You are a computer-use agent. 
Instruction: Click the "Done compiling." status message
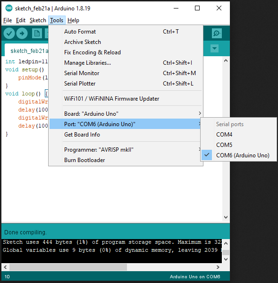tap(25, 232)
